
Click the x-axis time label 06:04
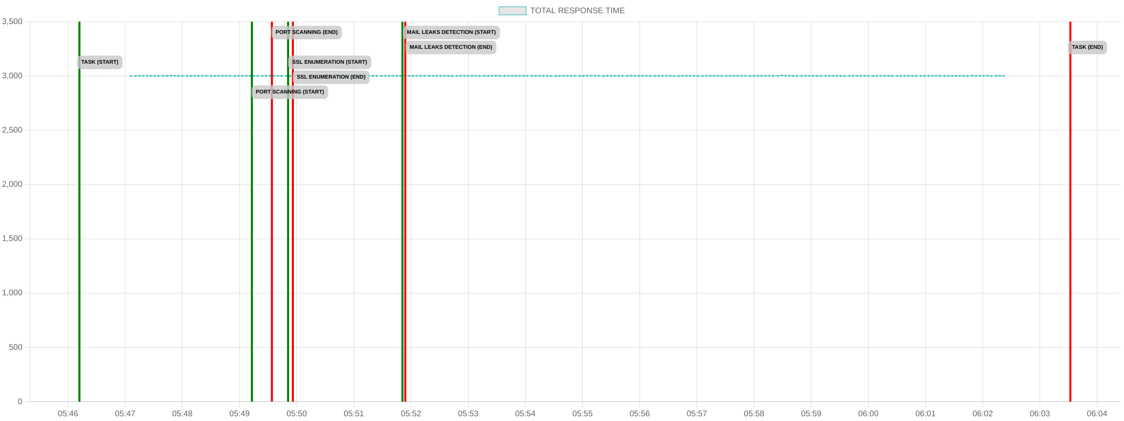coord(1097,414)
